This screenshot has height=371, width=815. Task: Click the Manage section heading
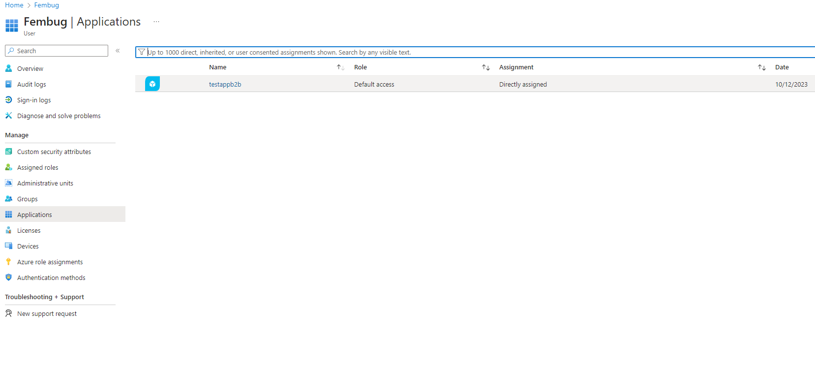coord(17,135)
